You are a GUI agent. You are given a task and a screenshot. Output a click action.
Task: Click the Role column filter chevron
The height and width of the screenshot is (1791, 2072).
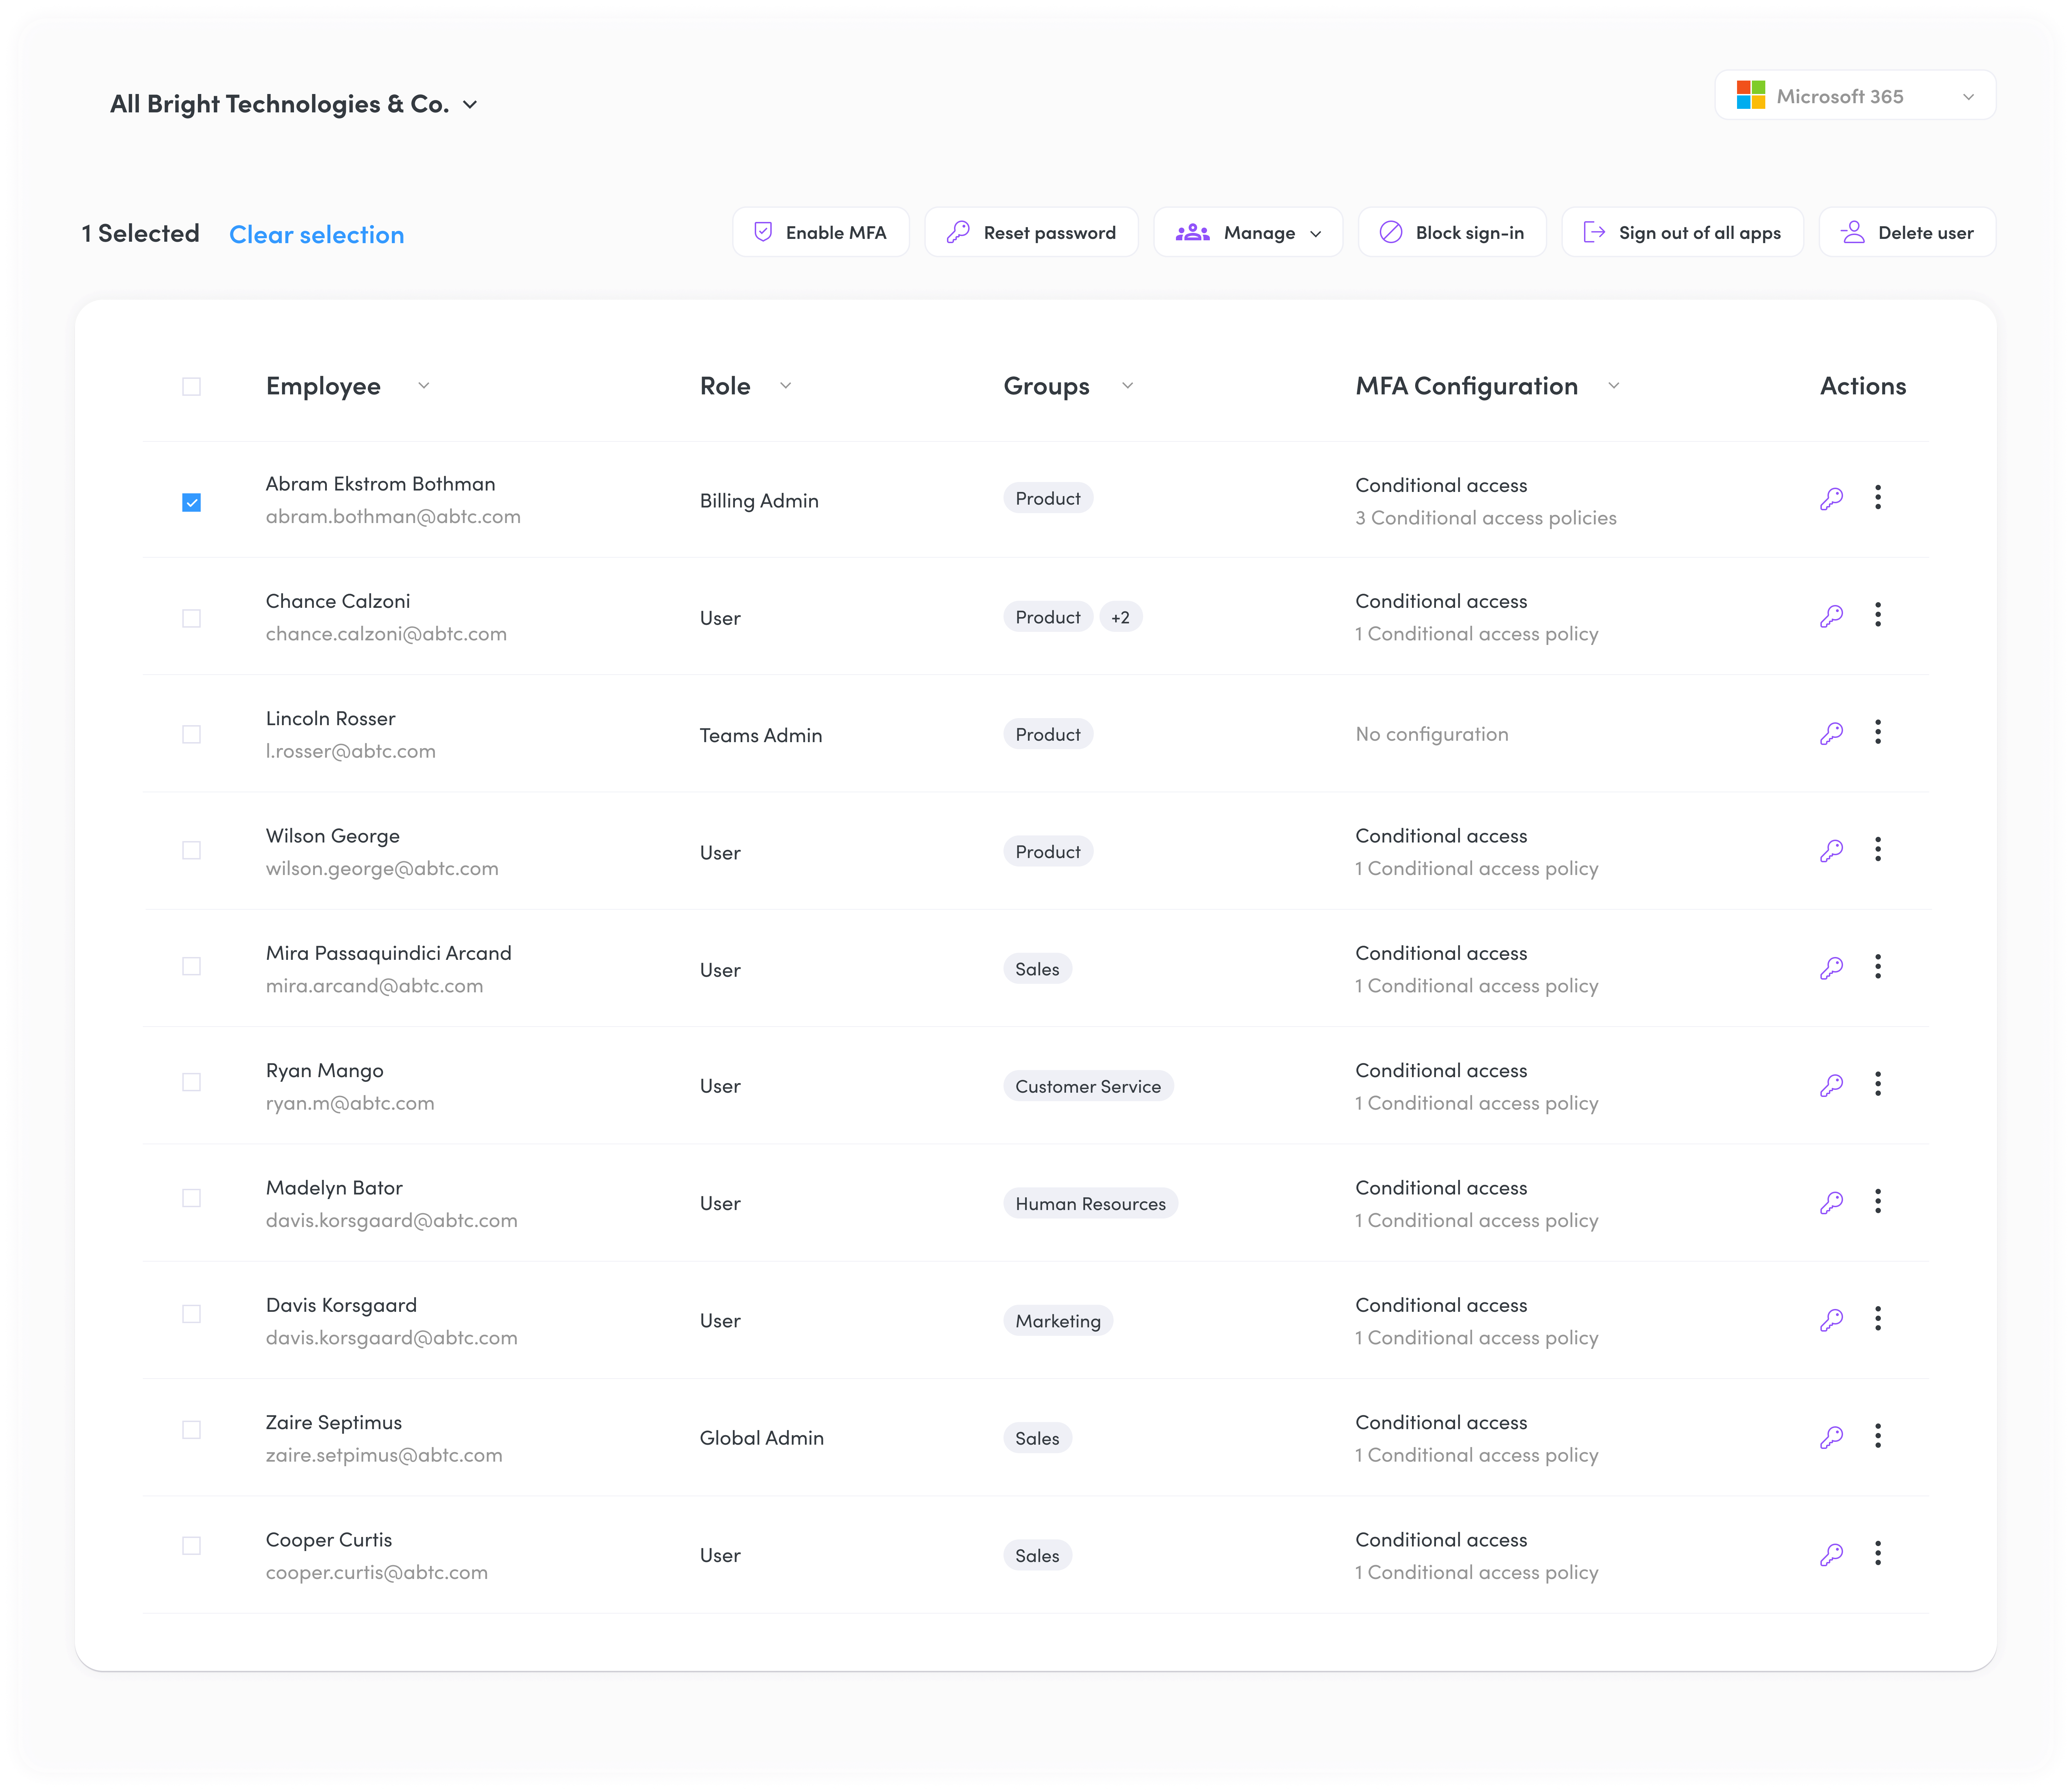[x=786, y=386]
